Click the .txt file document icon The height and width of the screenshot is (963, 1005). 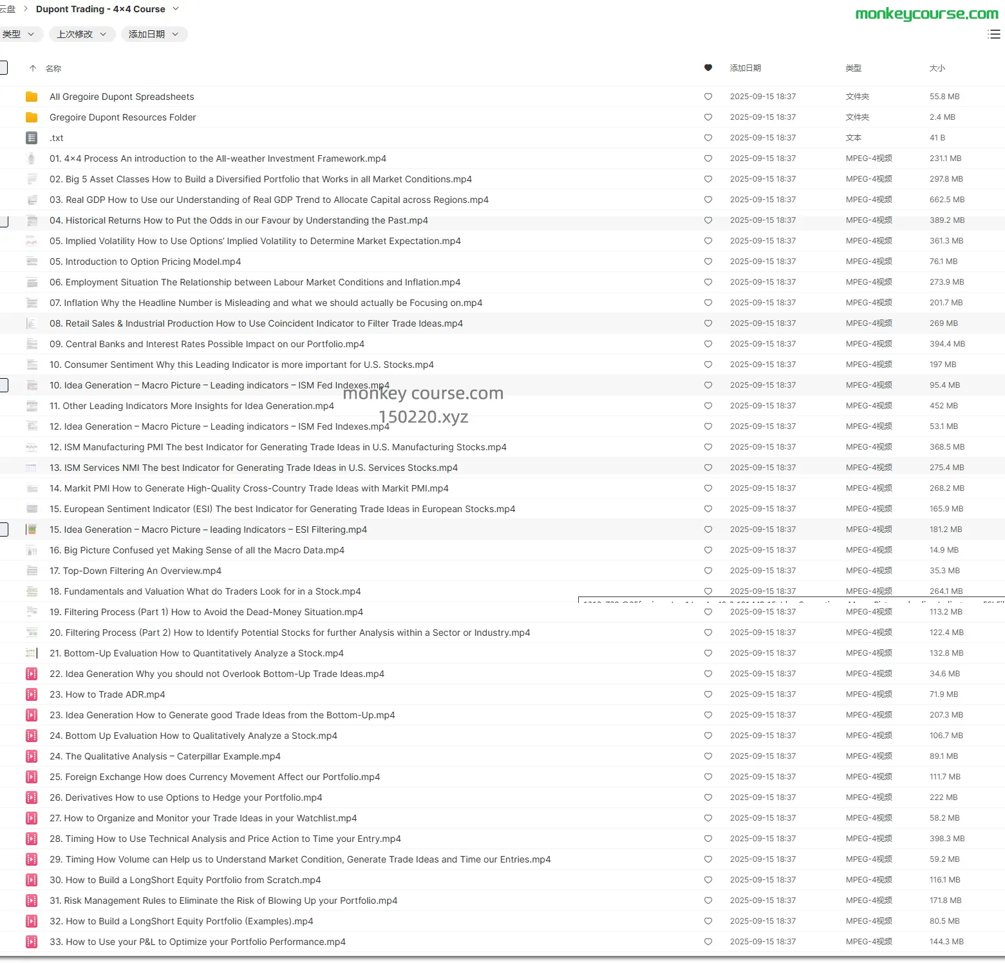click(x=32, y=138)
